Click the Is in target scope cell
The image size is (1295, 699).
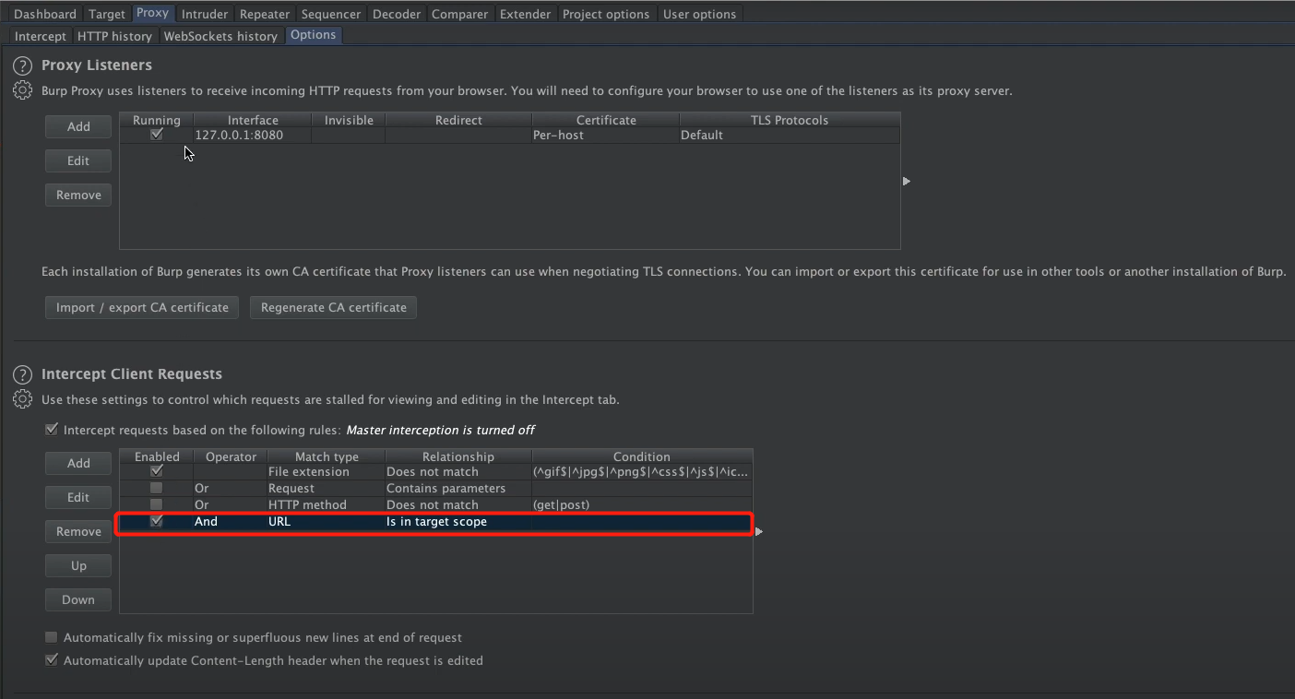tap(458, 521)
